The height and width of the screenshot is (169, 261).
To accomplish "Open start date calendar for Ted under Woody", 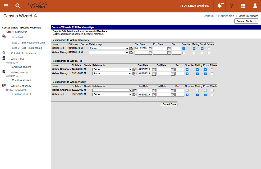I will 154,95.
